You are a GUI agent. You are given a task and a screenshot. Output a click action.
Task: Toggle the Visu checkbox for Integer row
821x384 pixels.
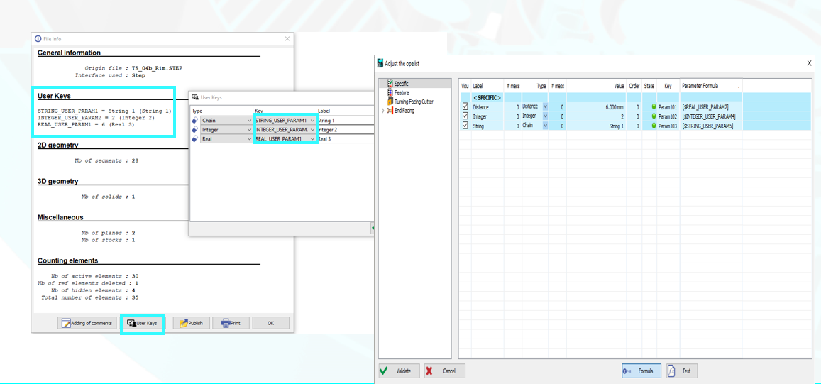click(x=465, y=116)
